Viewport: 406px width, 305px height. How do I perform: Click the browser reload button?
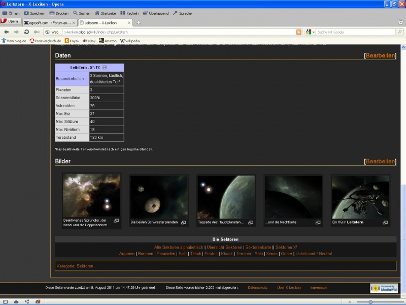(26, 32)
